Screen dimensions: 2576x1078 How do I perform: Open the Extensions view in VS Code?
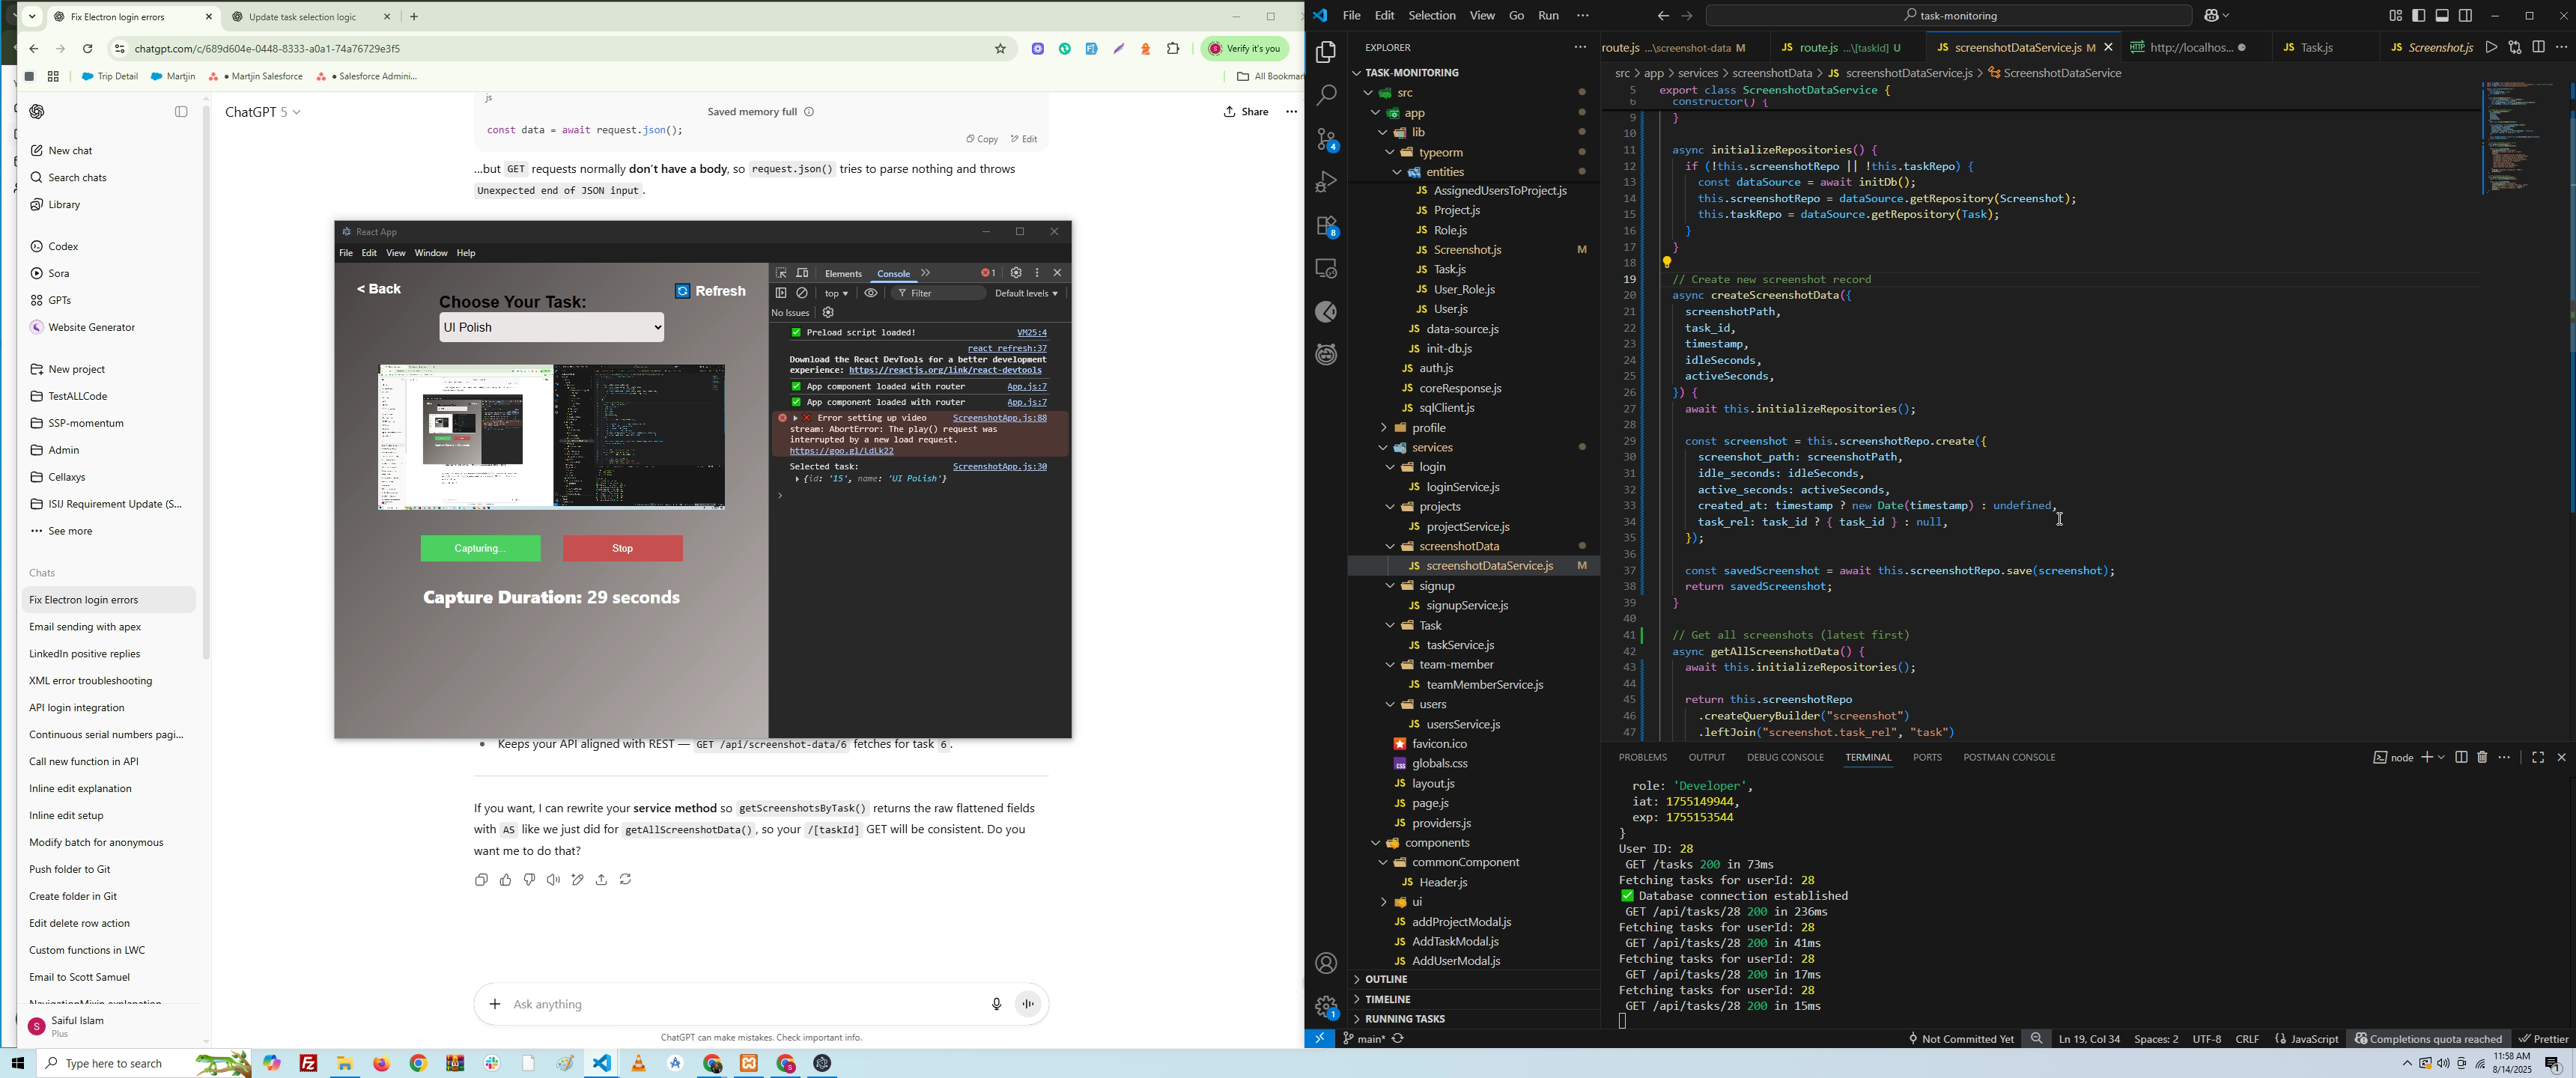click(1326, 226)
